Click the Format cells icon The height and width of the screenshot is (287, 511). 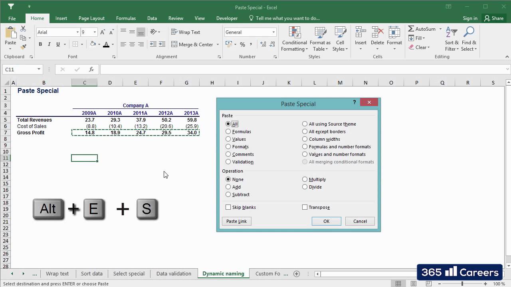pyautogui.click(x=394, y=33)
